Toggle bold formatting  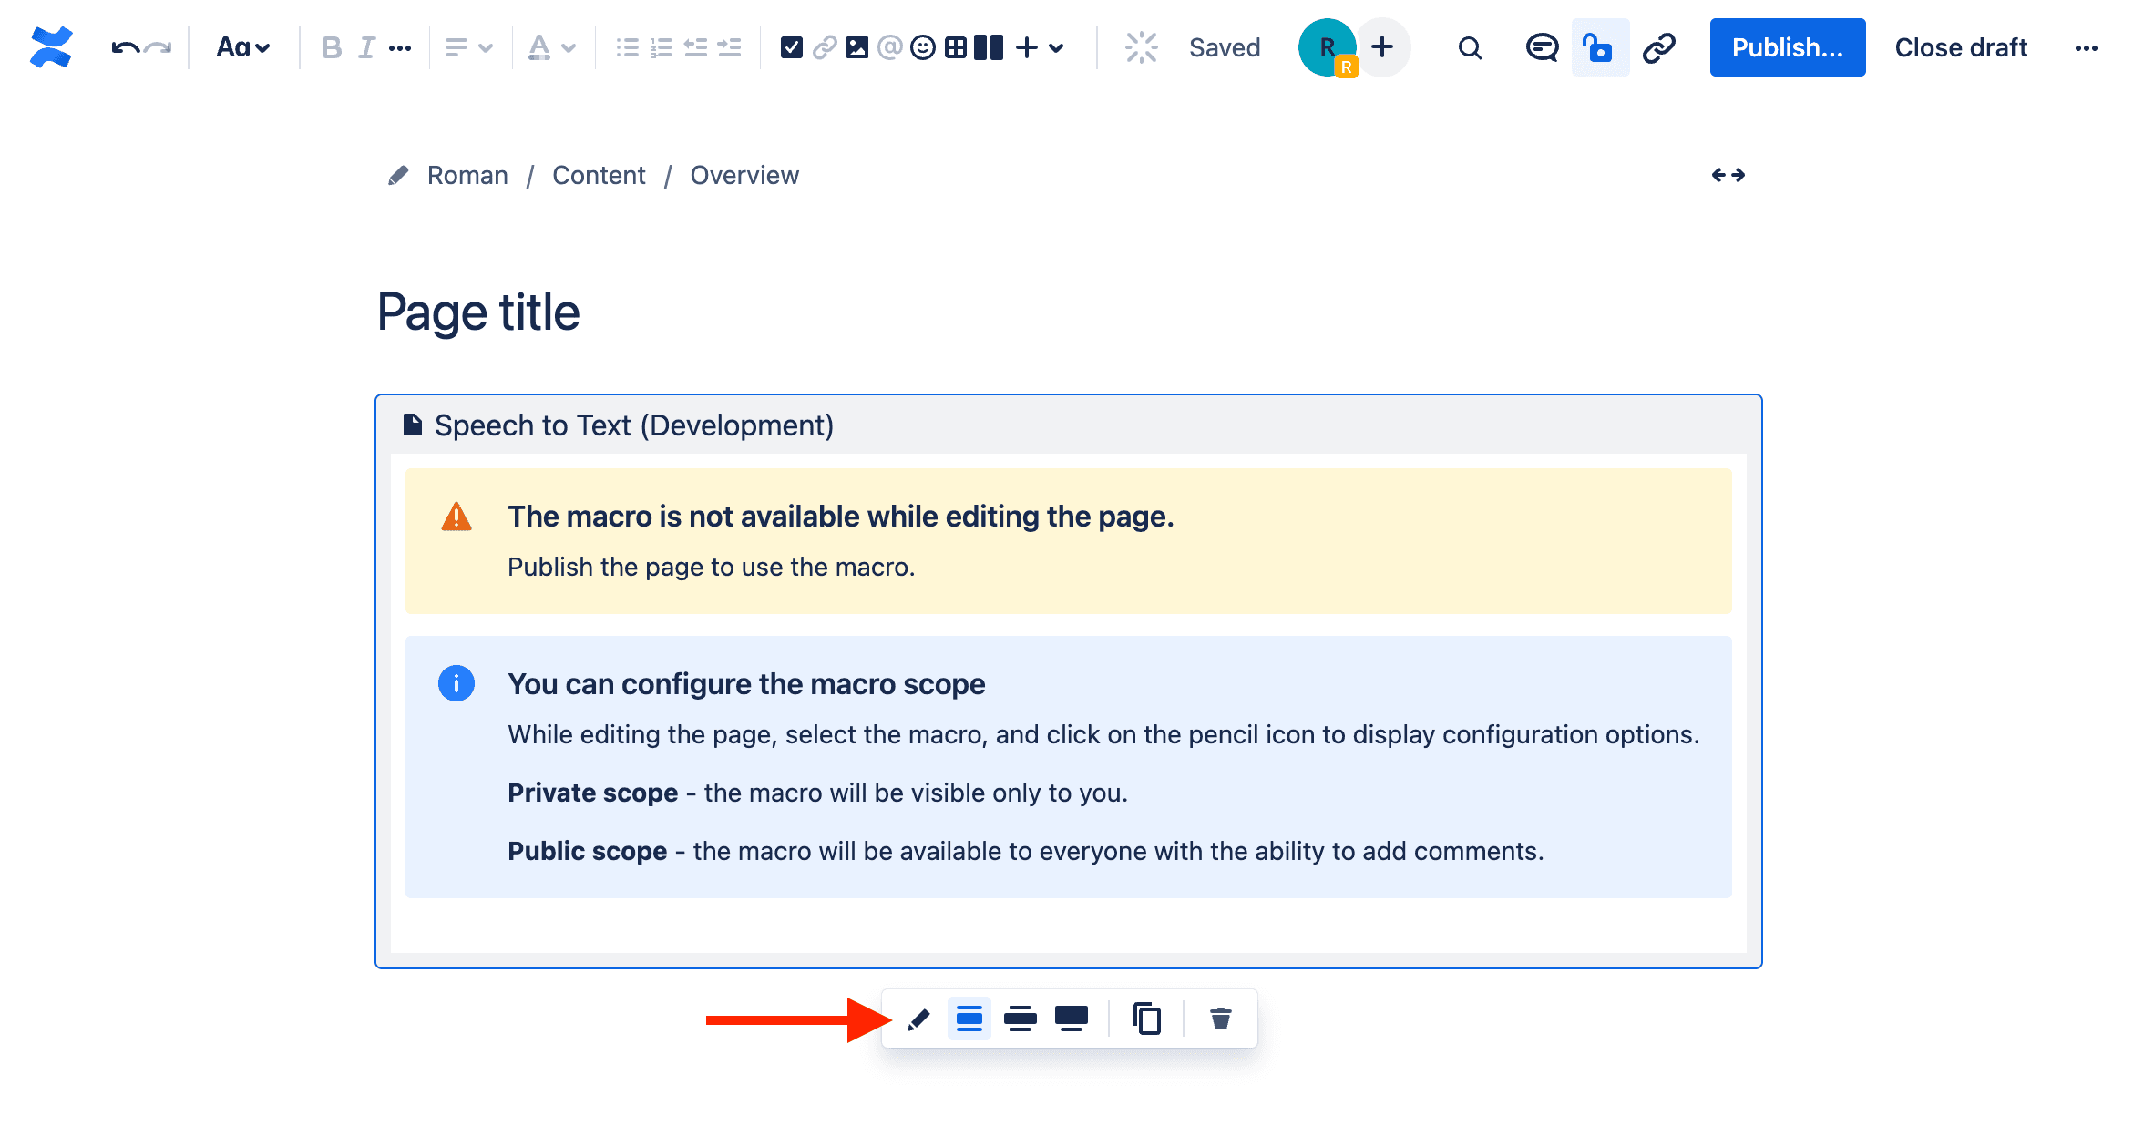[332, 47]
